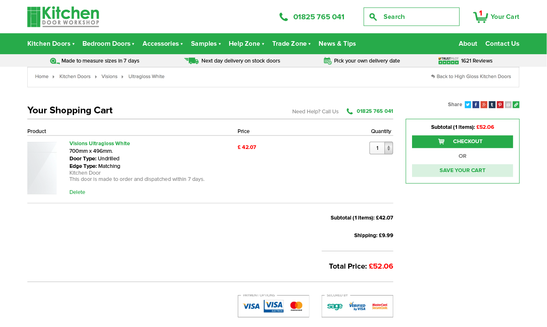Go to News & Tips

click(337, 44)
